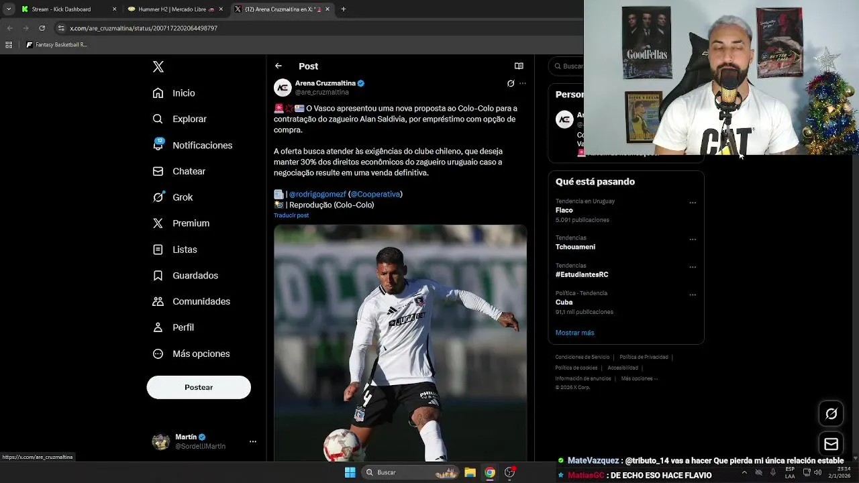Open Más opciones circle icon

(158, 354)
